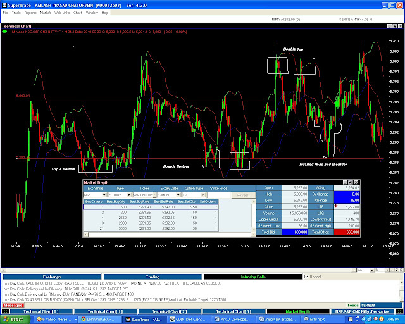Expand the Type FUTURE dropdown
405x324 pixels.
tap(128, 195)
